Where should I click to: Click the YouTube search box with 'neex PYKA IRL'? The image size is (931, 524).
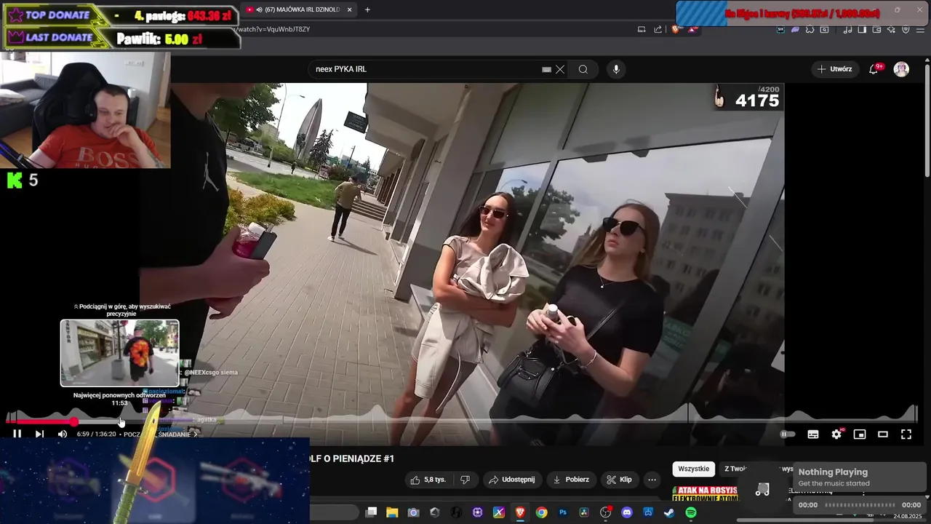[x=425, y=69]
